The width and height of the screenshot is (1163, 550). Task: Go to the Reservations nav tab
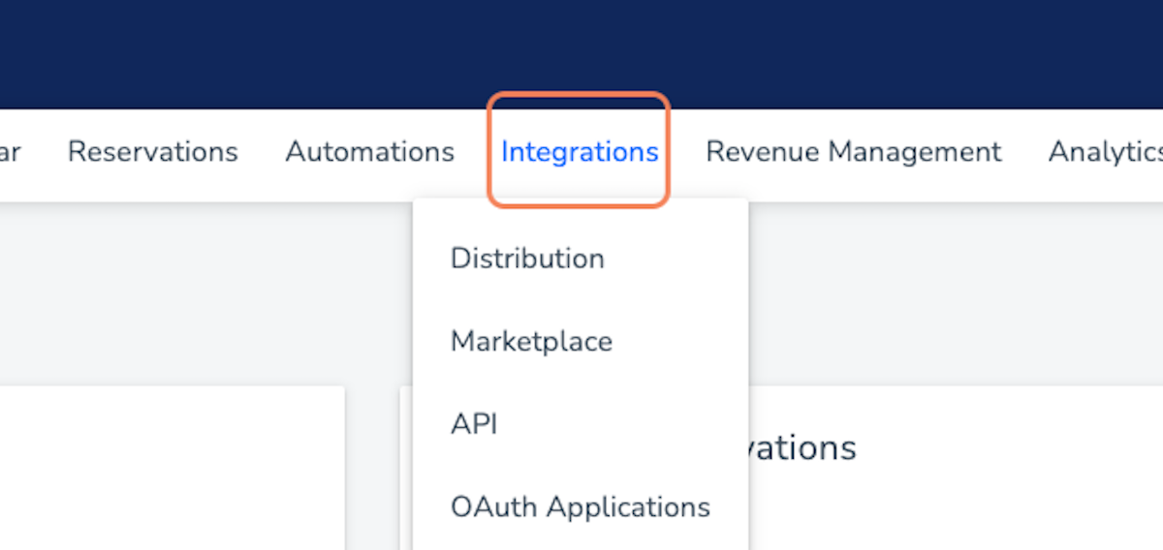(152, 152)
